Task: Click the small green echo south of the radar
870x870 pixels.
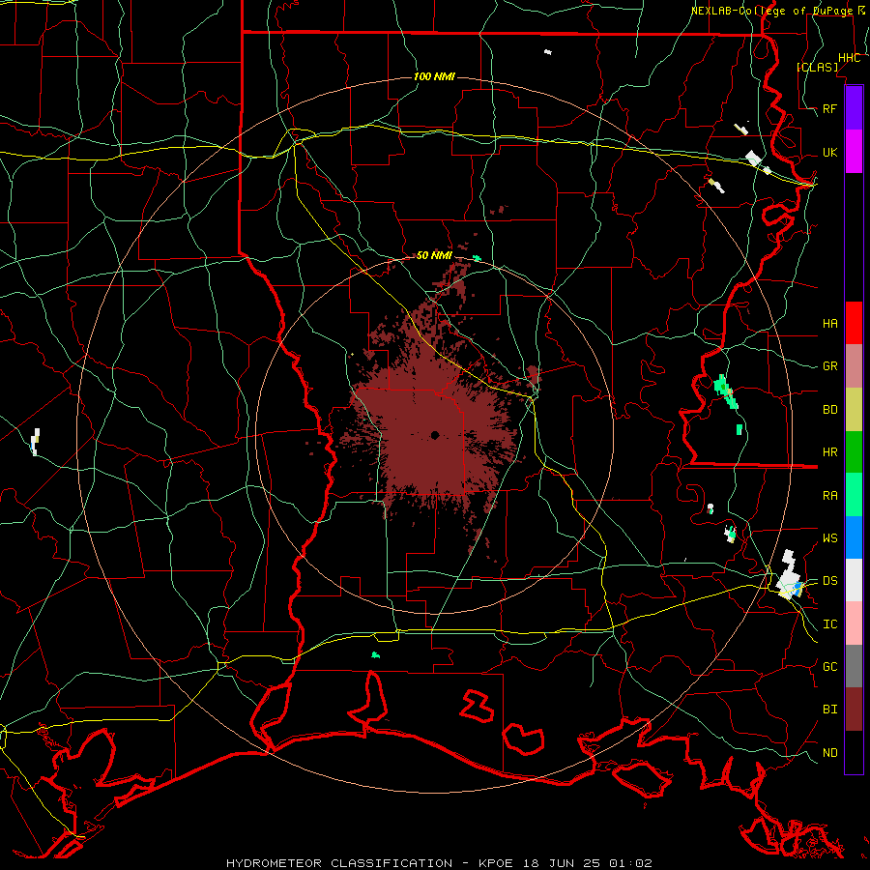Action: coord(376,655)
